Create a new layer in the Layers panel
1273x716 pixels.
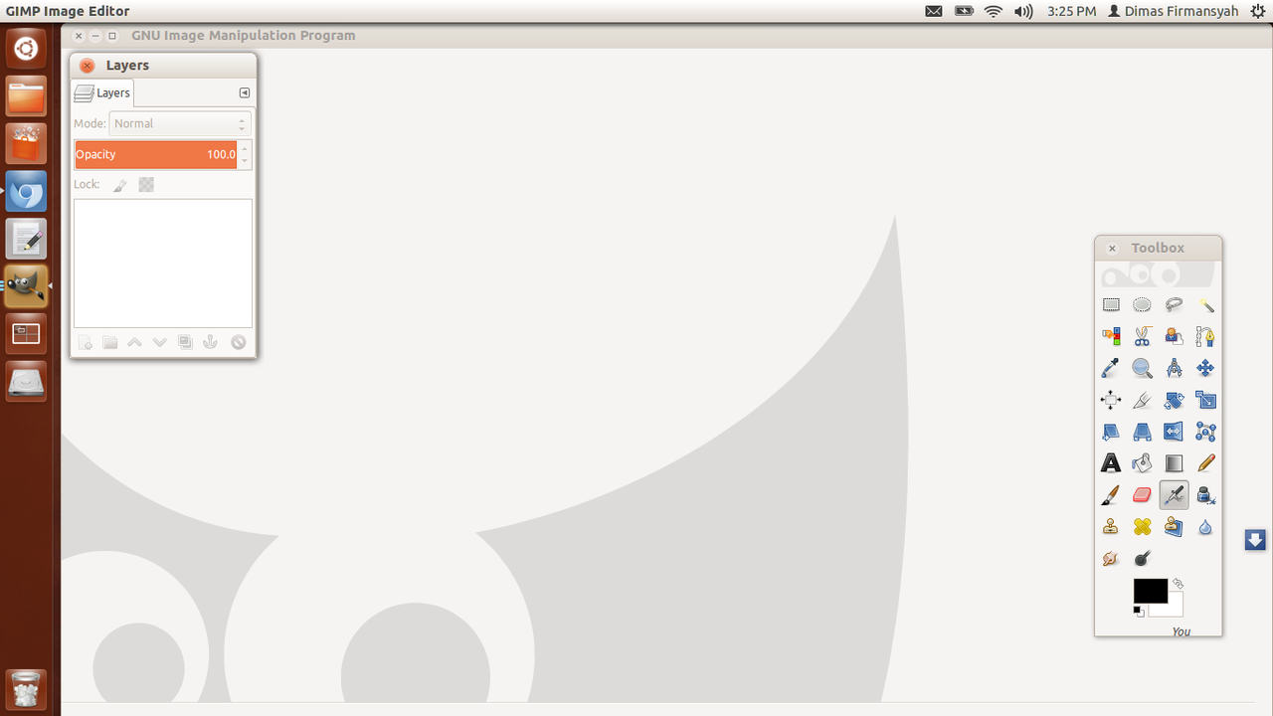click(x=86, y=342)
